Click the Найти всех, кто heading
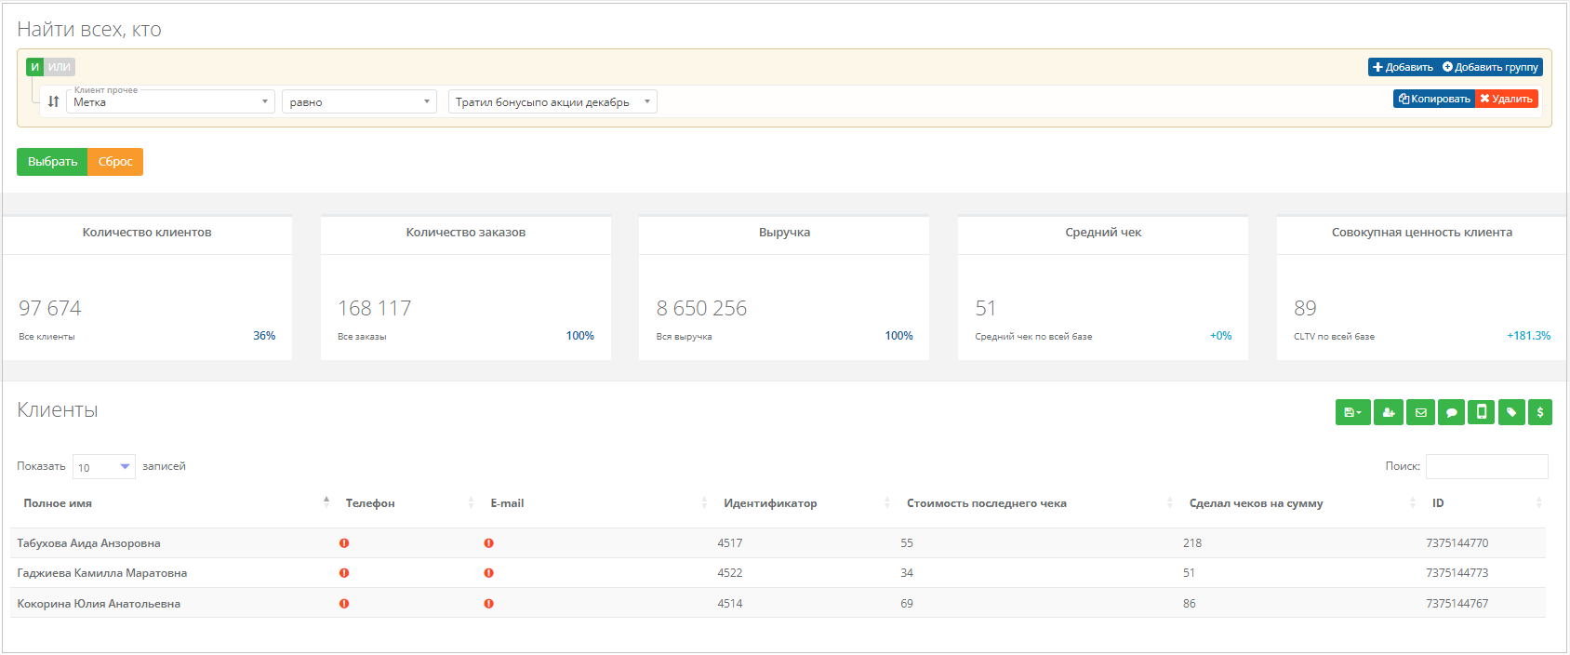This screenshot has height=655, width=1570. click(89, 30)
